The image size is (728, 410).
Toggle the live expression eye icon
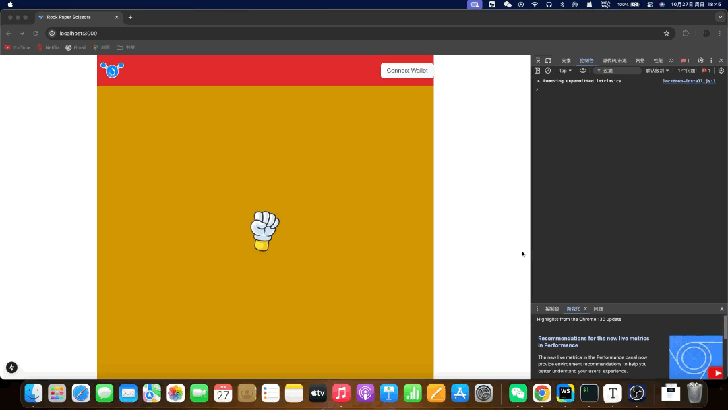[582, 71]
